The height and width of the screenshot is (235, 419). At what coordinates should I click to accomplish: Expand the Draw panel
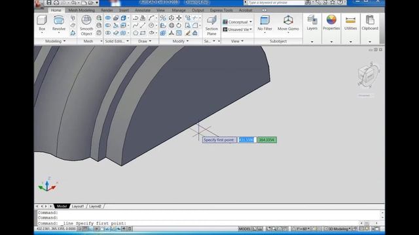pyautogui.click(x=145, y=41)
